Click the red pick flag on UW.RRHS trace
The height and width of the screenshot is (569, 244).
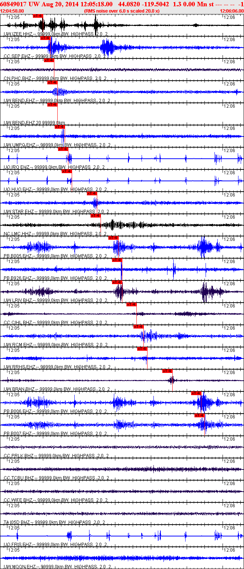(142, 349)
